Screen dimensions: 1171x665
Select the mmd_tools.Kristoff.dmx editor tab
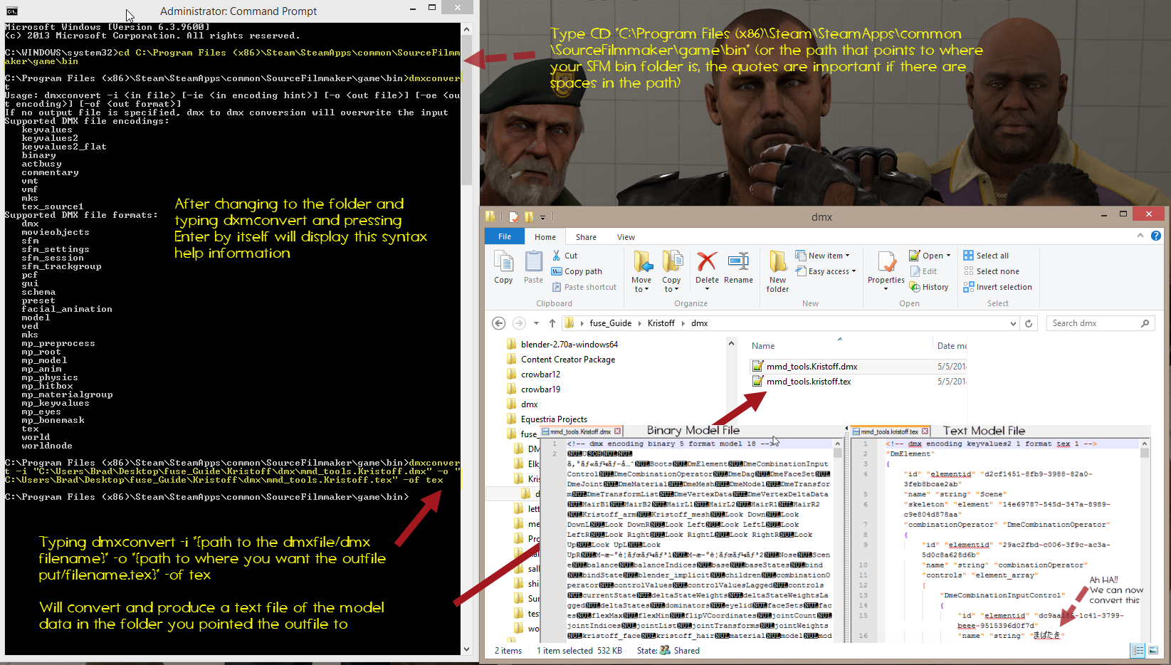coord(580,431)
